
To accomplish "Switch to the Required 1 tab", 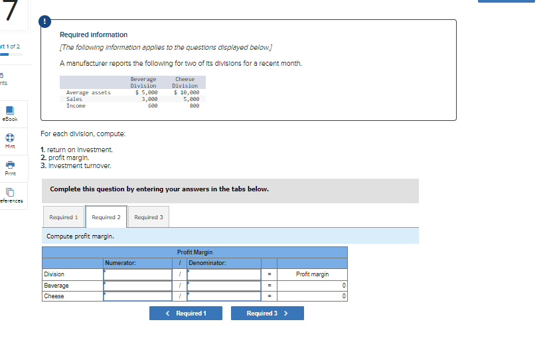I will (x=64, y=217).
